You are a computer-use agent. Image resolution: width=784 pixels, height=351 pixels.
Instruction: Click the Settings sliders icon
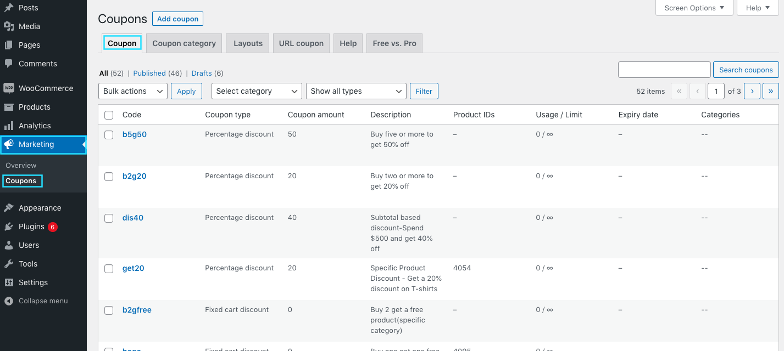[x=9, y=282]
